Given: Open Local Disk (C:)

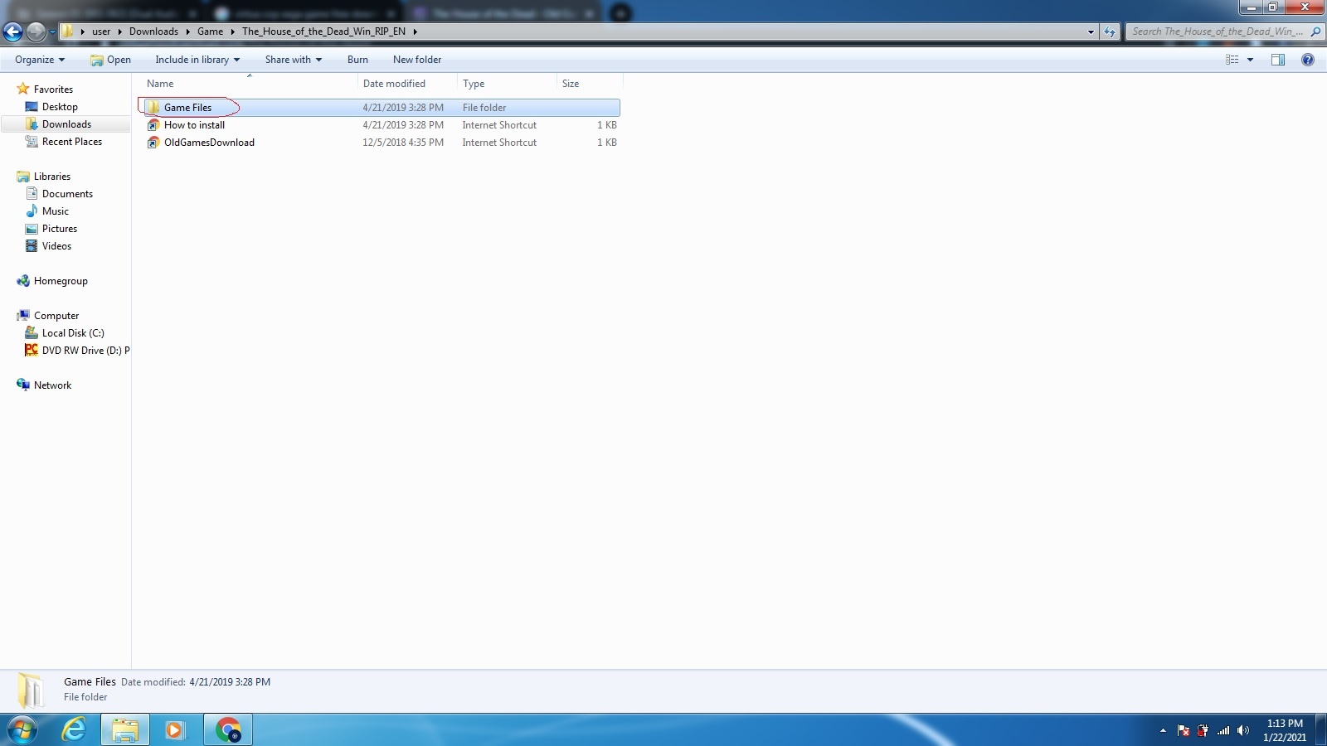Looking at the screenshot, I should coord(73,333).
